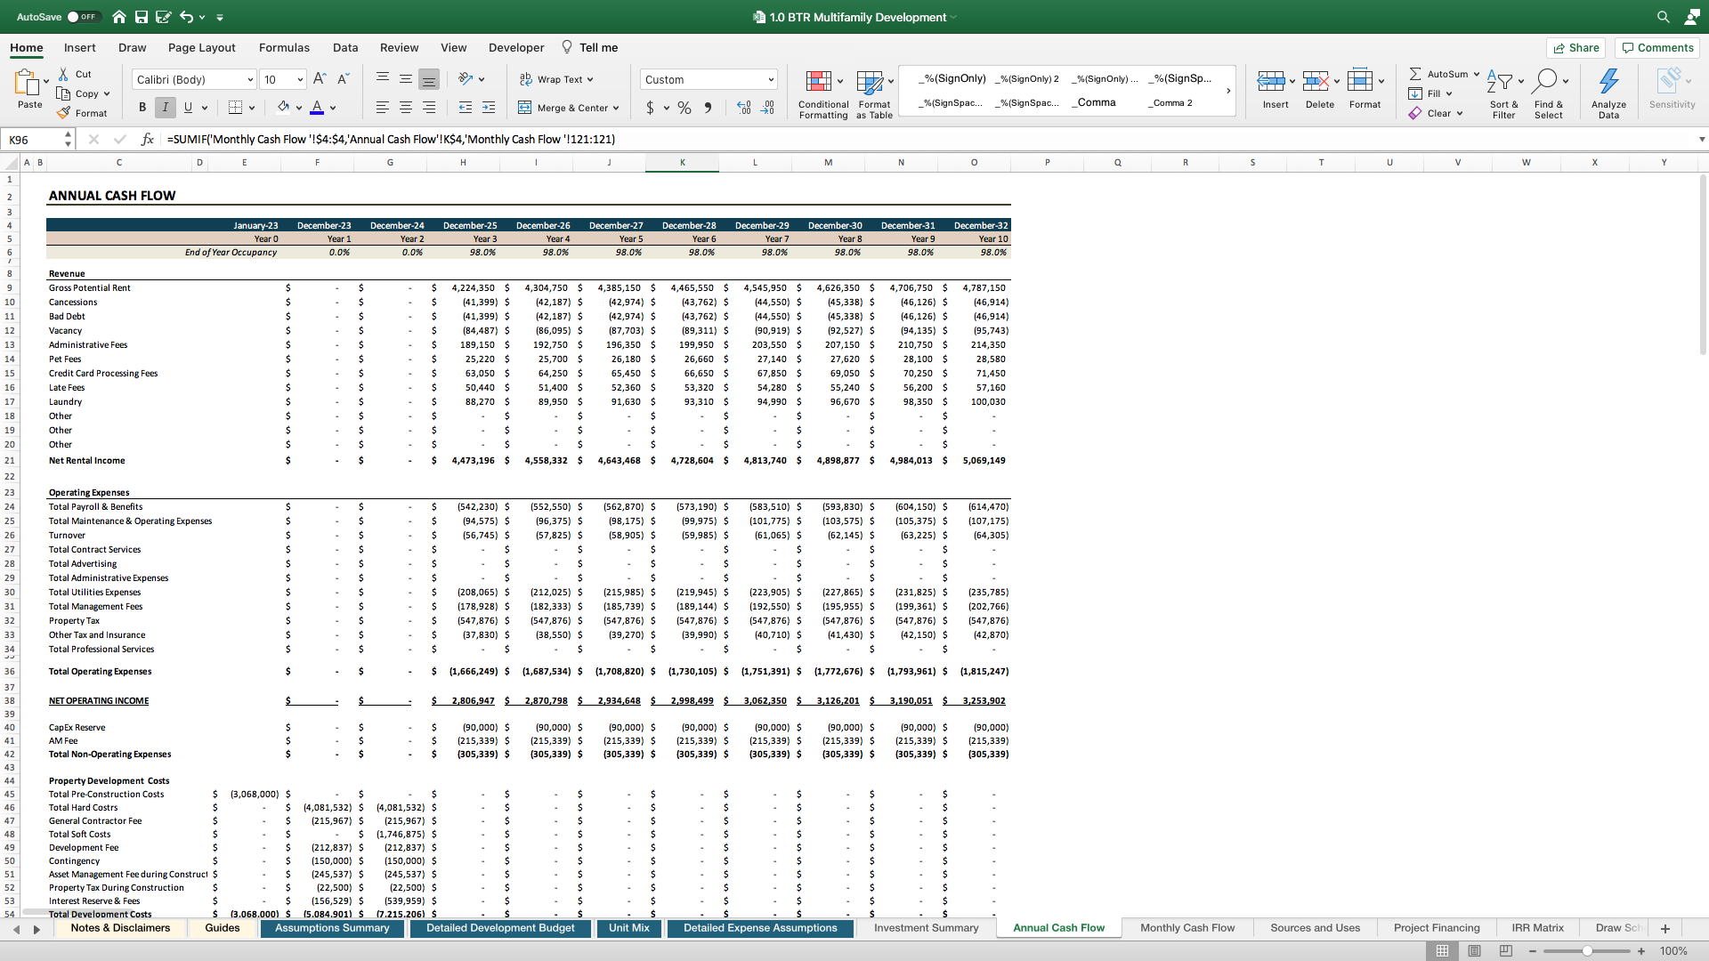Image resolution: width=1709 pixels, height=961 pixels.
Task: Open the Clear dropdown arrow
Action: (x=1460, y=114)
